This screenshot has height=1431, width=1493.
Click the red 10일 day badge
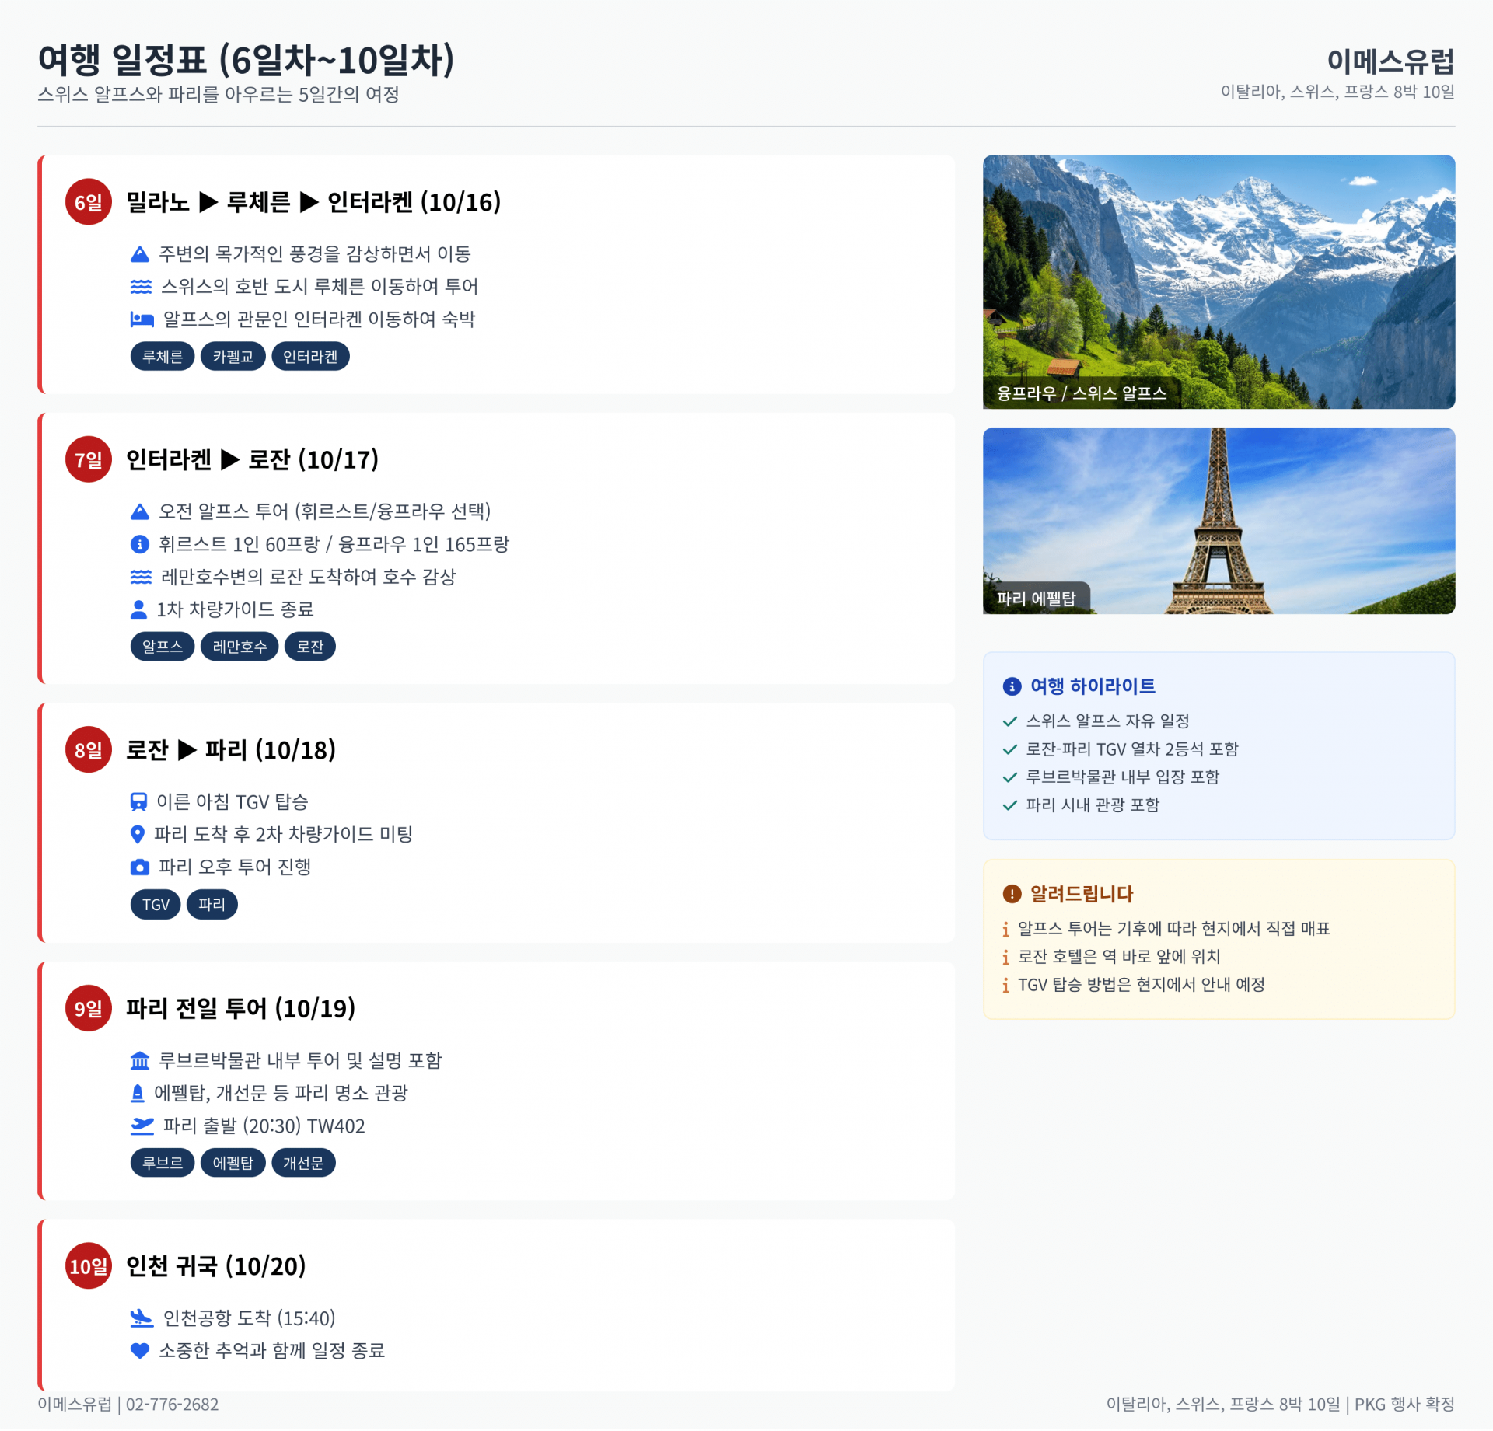(x=89, y=1266)
